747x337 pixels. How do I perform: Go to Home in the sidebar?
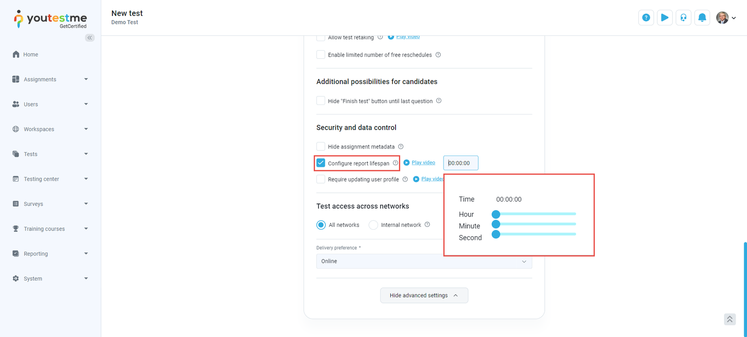click(x=31, y=55)
